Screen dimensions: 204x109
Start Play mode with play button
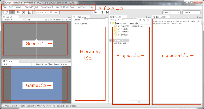tap(96, 12)
